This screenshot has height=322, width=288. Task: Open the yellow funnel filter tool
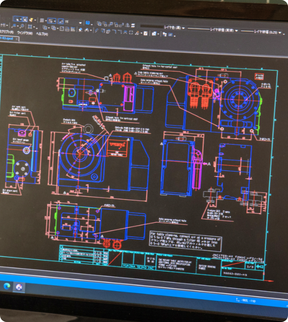[31, 20]
